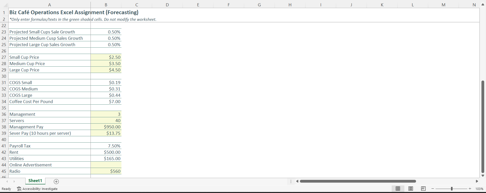Image resolution: width=486 pixels, height=193 pixels.
Task: Click the 'Online Advertisement' label cell
Action: coord(49,165)
